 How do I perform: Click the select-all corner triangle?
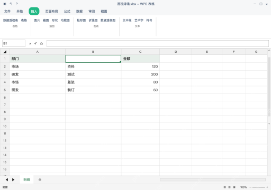tap(5, 52)
